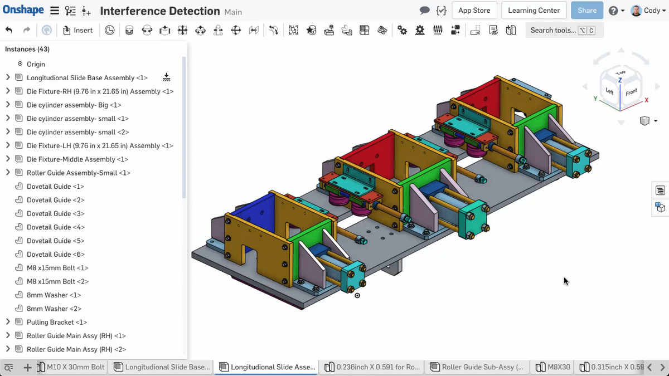Open the M10 X 30mm Bolt tab
The height and width of the screenshot is (376, 669).
71,367
